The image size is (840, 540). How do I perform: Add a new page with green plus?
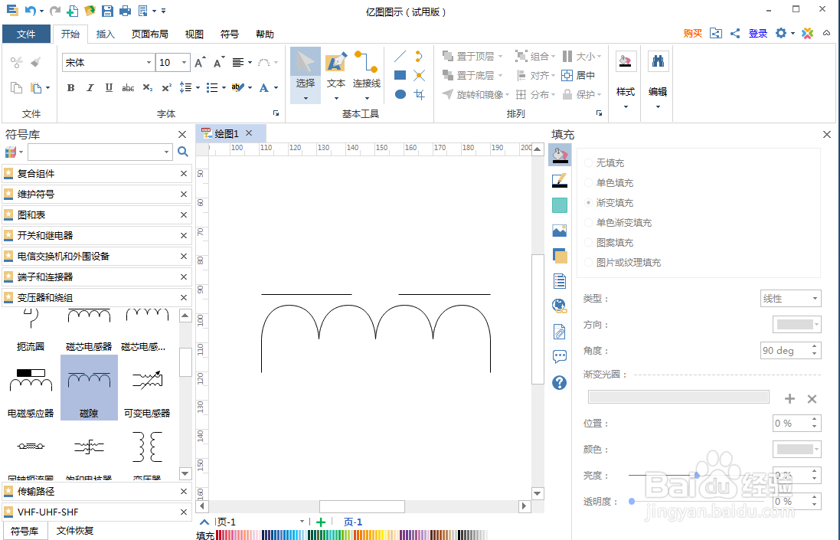(x=321, y=522)
